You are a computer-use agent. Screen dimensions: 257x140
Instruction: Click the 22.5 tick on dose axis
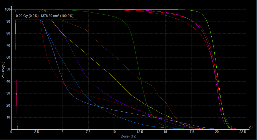pos(242,132)
